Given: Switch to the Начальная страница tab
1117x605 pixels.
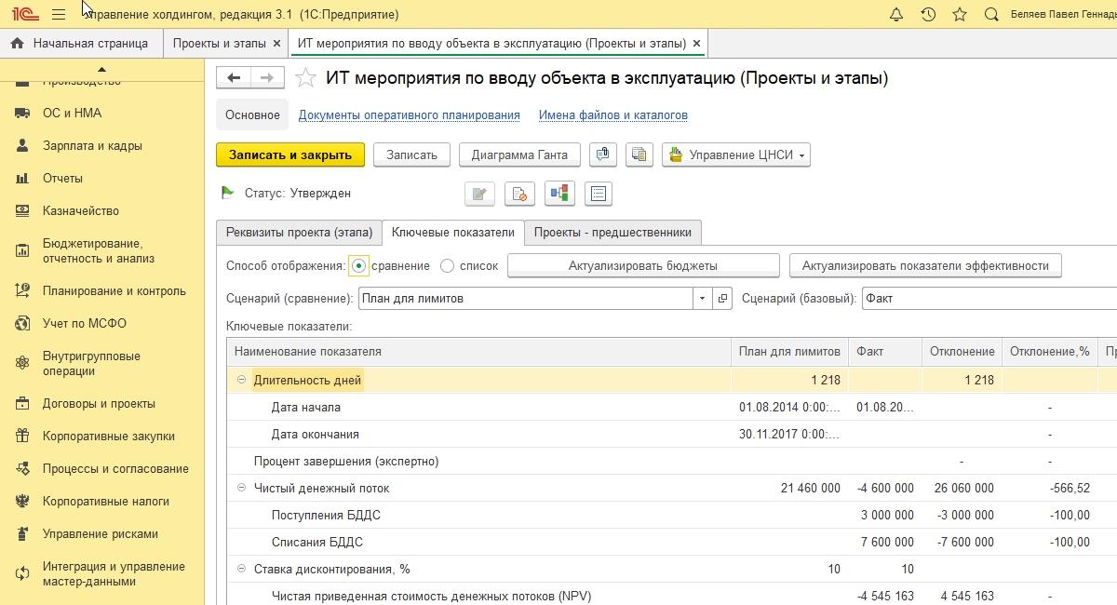Looking at the screenshot, I should [x=81, y=43].
